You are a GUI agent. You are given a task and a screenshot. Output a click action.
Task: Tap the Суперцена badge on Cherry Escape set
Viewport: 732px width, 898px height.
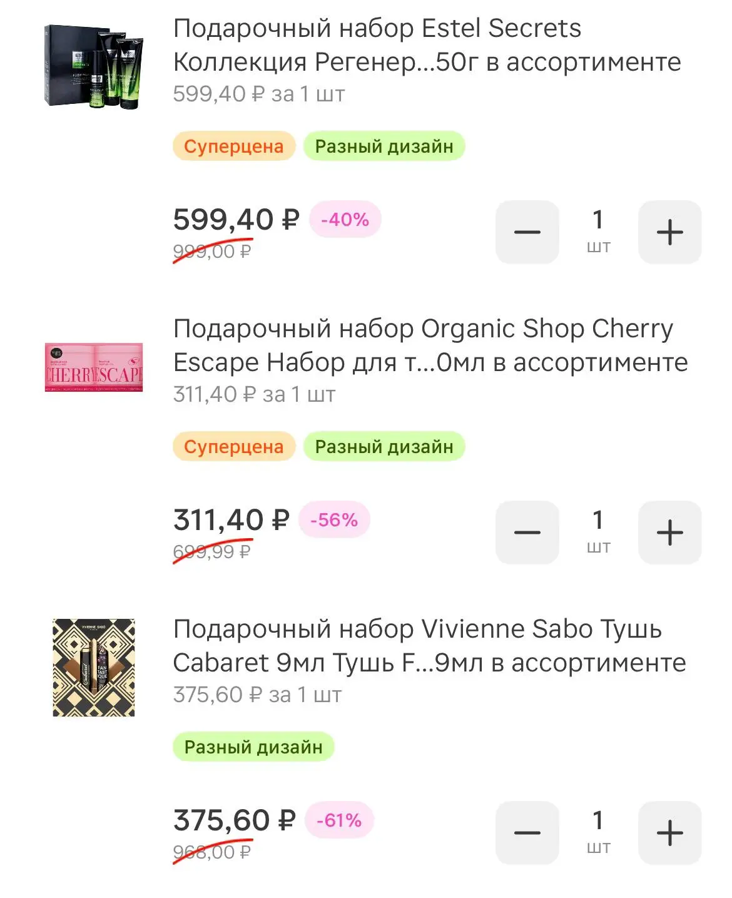[233, 447]
